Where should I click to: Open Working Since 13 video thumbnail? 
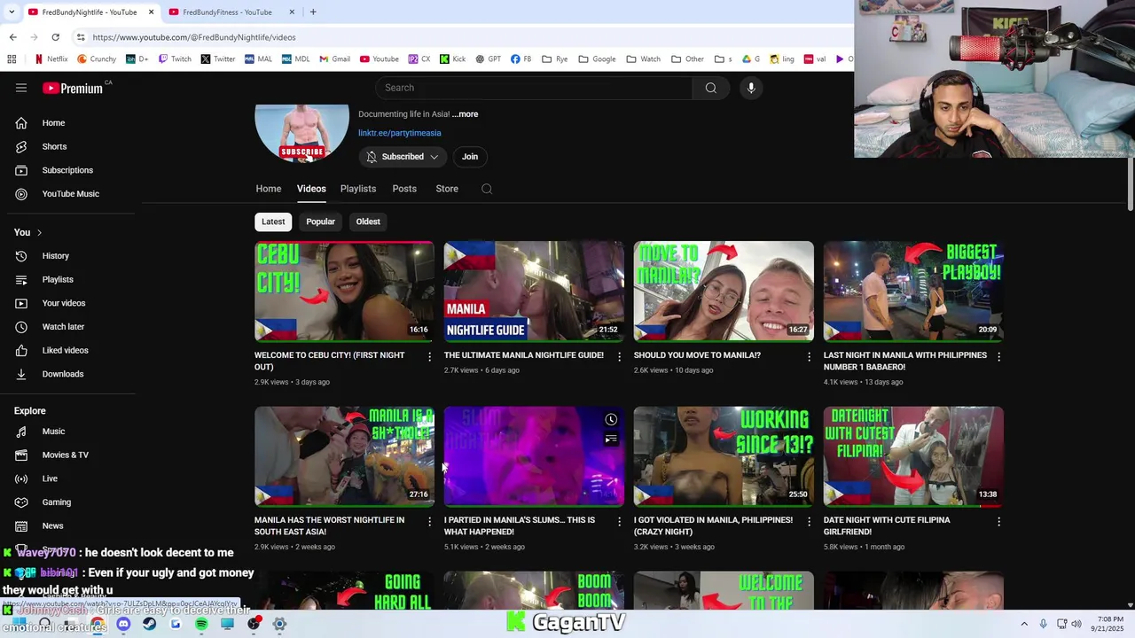pos(724,456)
